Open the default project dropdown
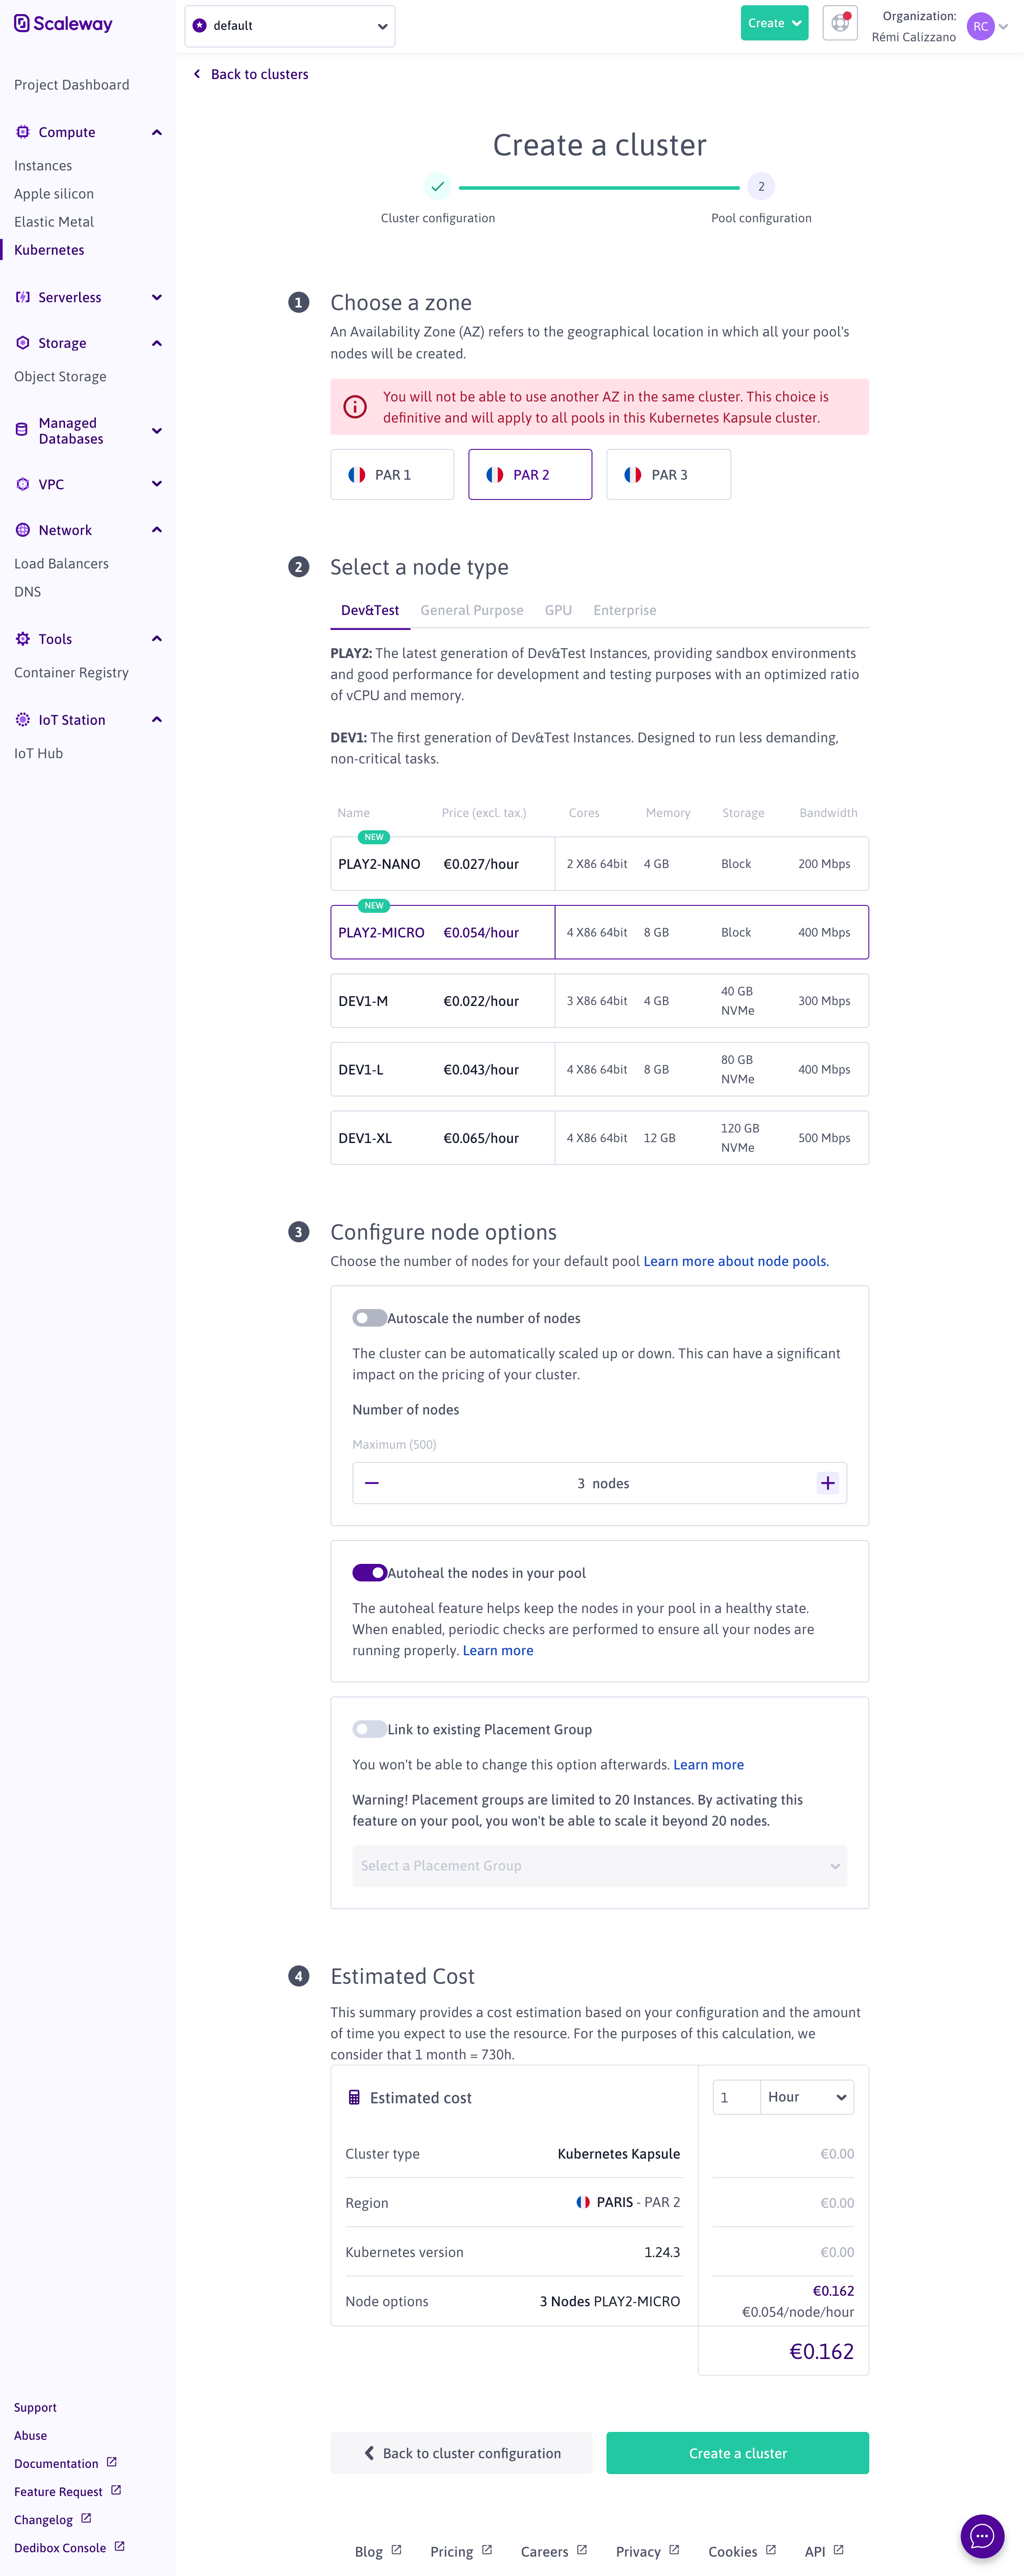 (290, 26)
